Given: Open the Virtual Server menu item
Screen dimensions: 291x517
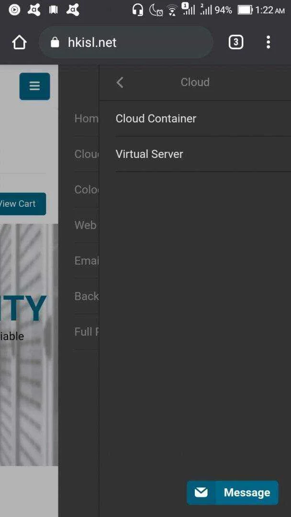Looking at the screenshot, I should coord(203,154).
